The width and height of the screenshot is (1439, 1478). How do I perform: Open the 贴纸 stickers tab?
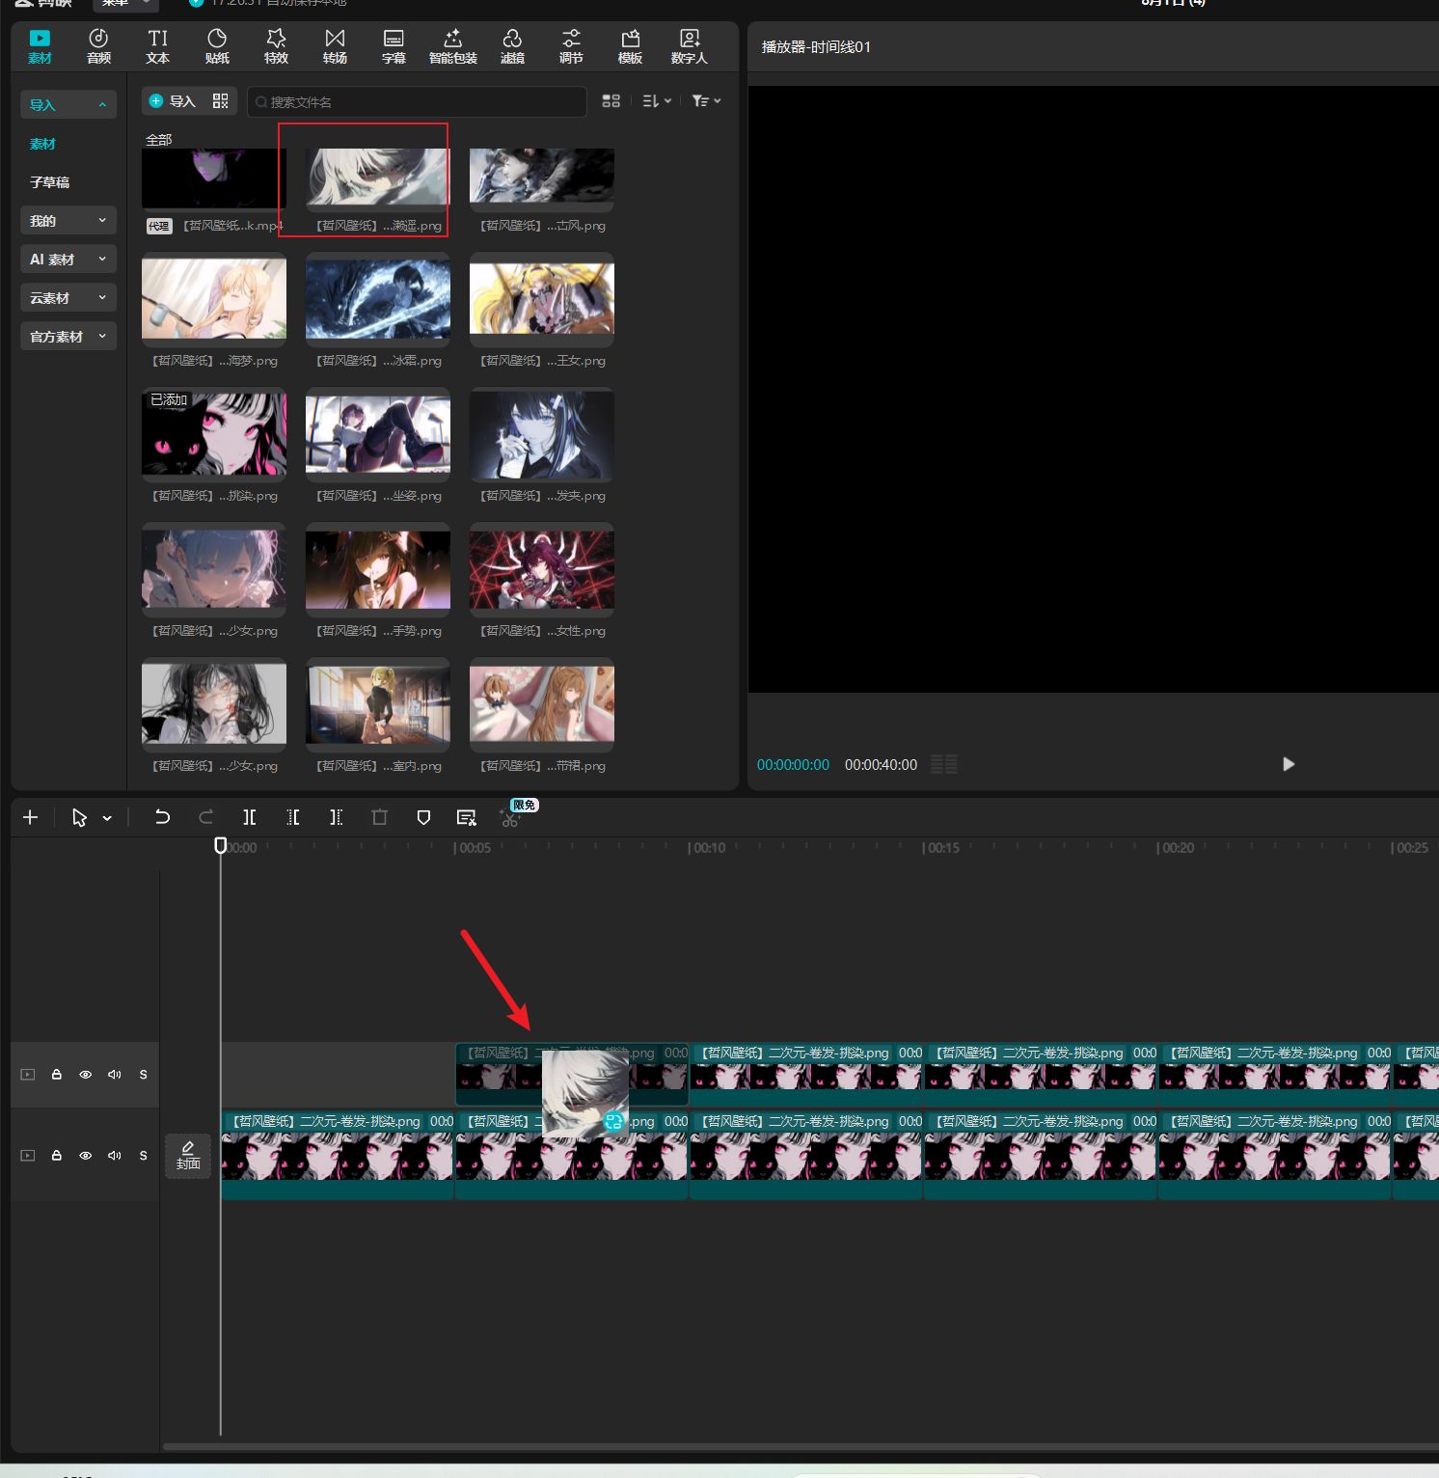tap(217, 45)
